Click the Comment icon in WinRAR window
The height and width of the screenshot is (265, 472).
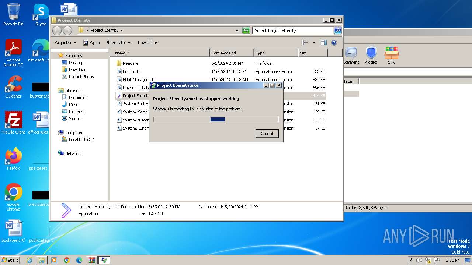351,55
